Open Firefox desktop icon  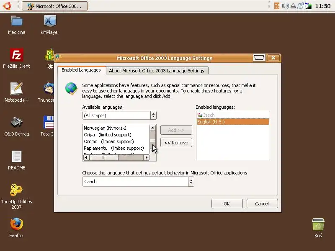[16, 224]
